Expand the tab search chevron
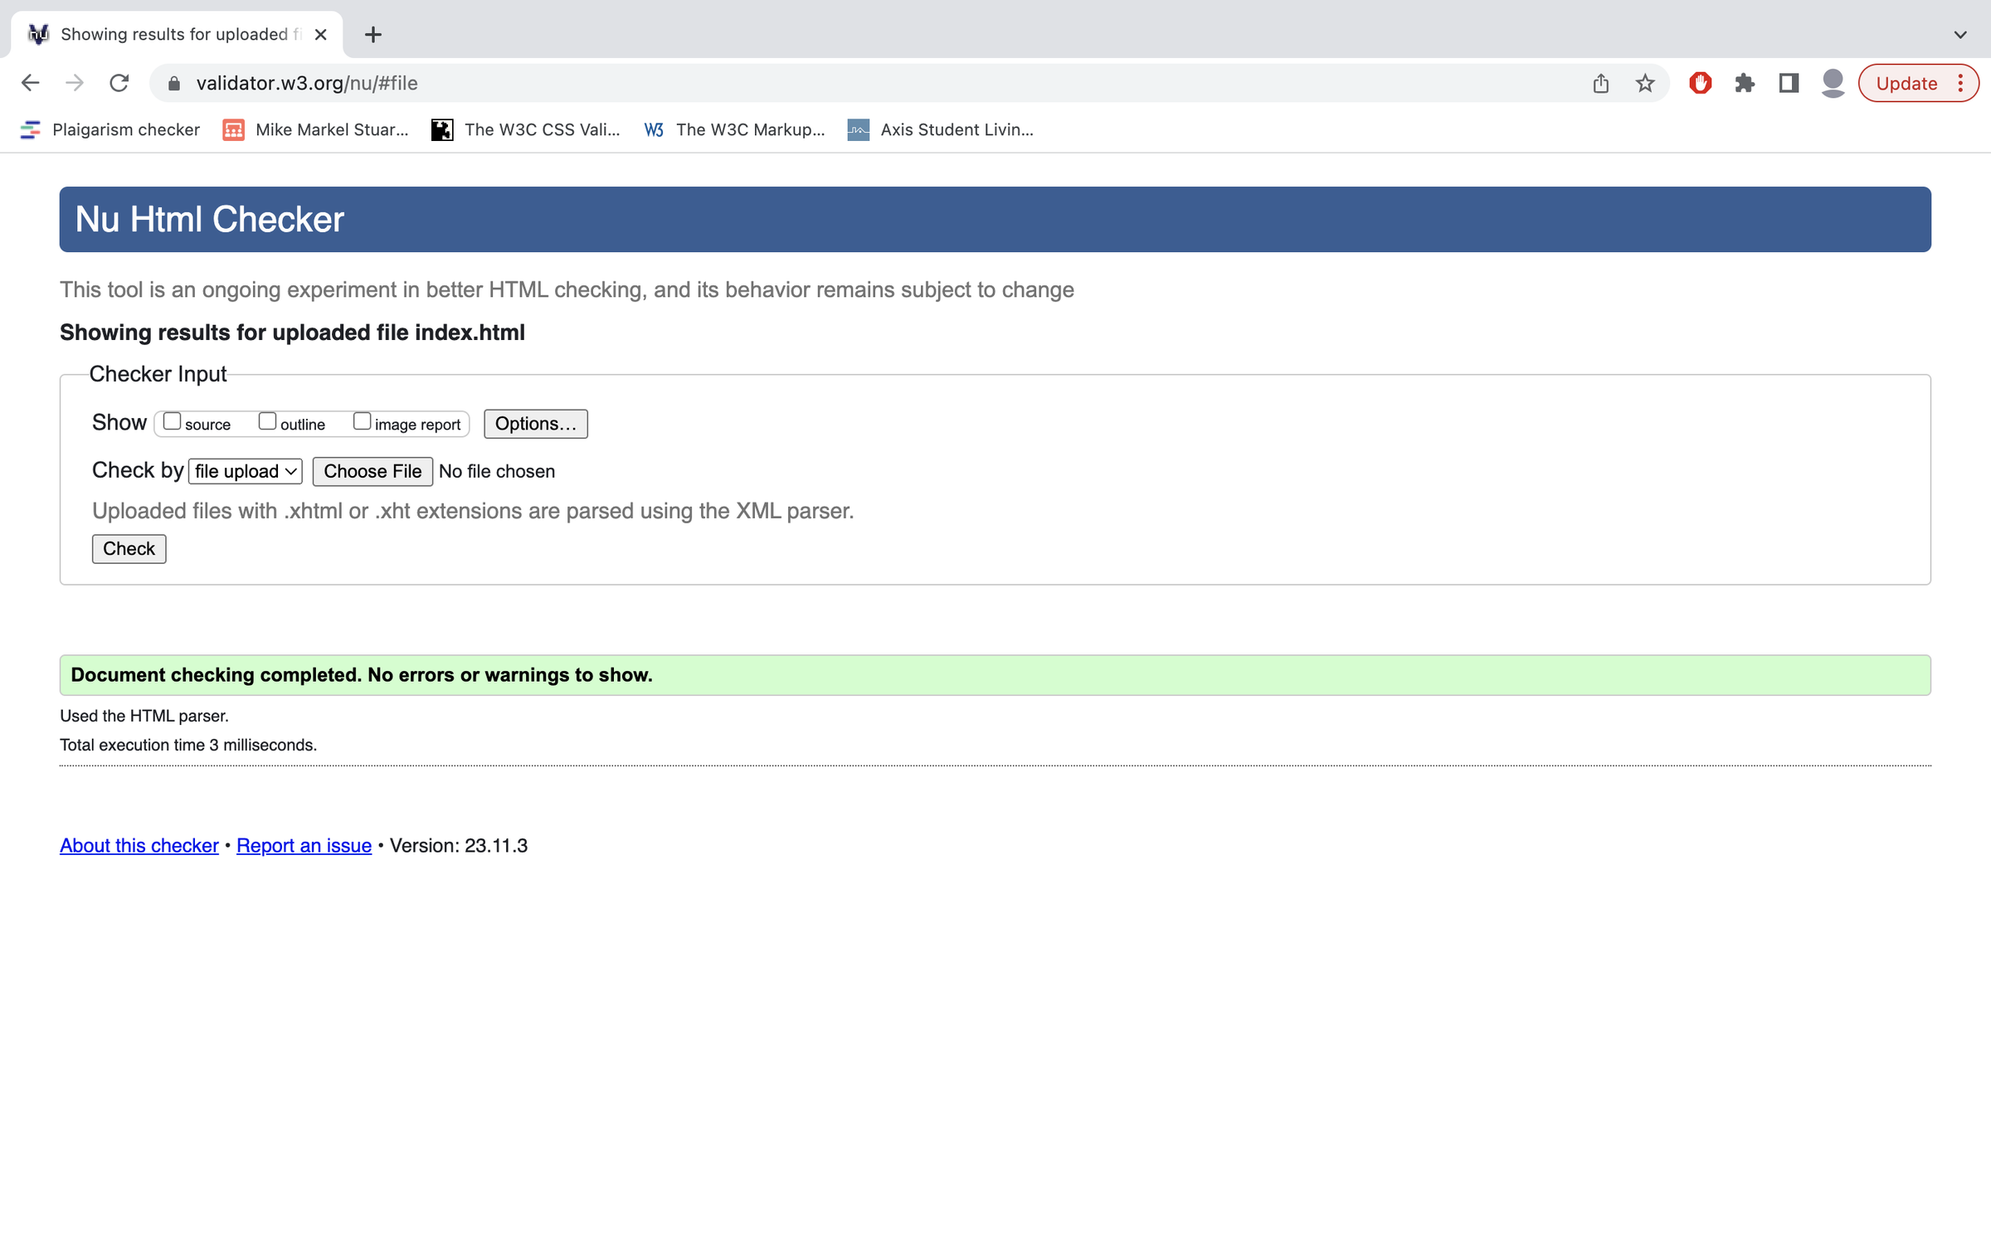Screen dimensions: 1991x1244 pyautogui.click(x=1960, y=35)
